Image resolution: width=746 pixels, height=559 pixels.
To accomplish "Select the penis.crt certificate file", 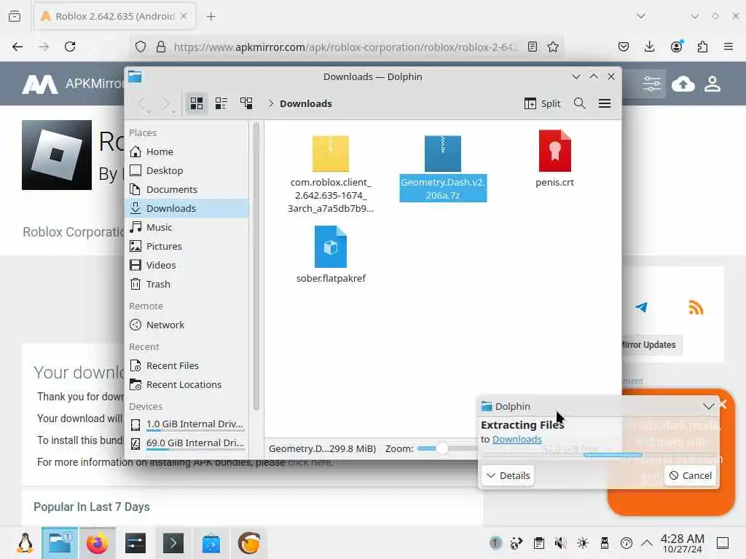I will coord(554,159).
